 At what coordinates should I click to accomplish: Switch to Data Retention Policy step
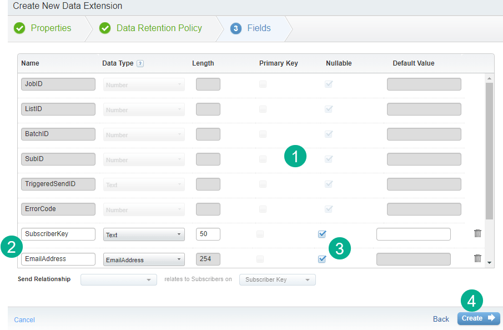click(159, 28)
